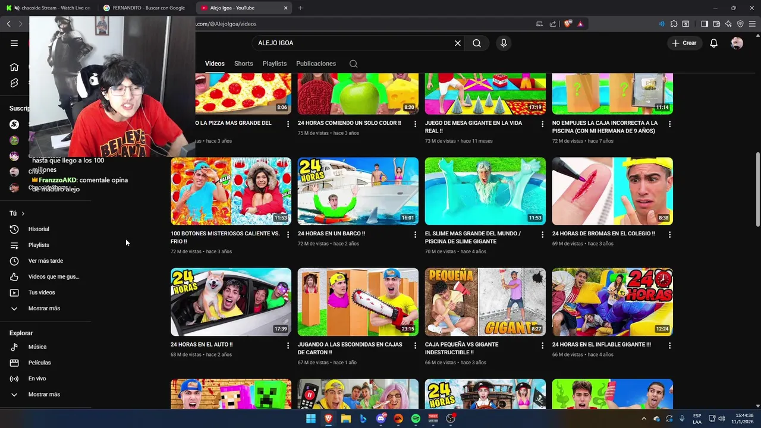This screenshot has width=761, height=428.
Task: Open YouTube notifications bell
Action: tap(714, 43)
